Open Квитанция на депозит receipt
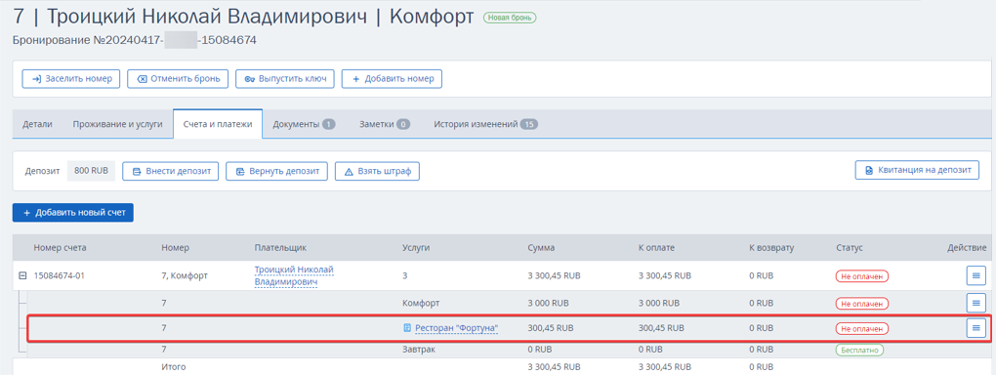This screenshot has height=375, width=996. (917, 170)
